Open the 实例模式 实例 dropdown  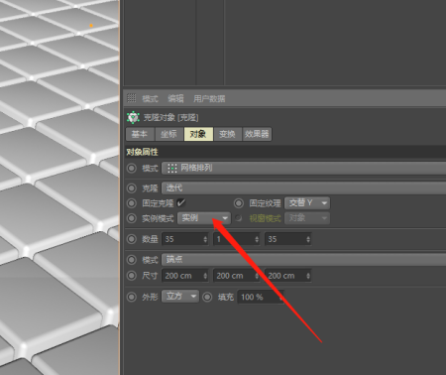tap(203, 218)
